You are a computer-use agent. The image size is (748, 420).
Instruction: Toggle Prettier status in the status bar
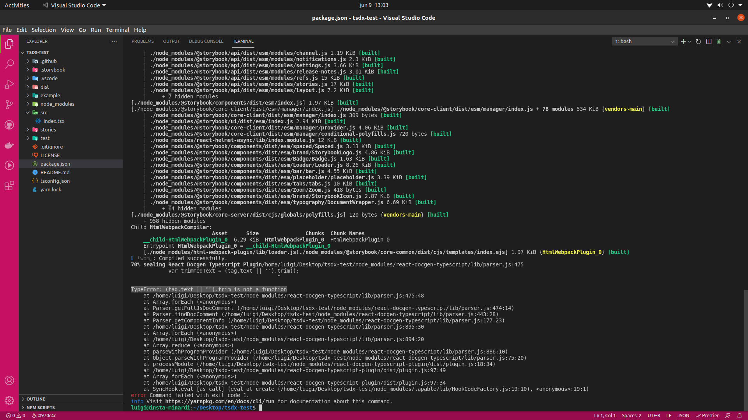(x=707, y=415)
